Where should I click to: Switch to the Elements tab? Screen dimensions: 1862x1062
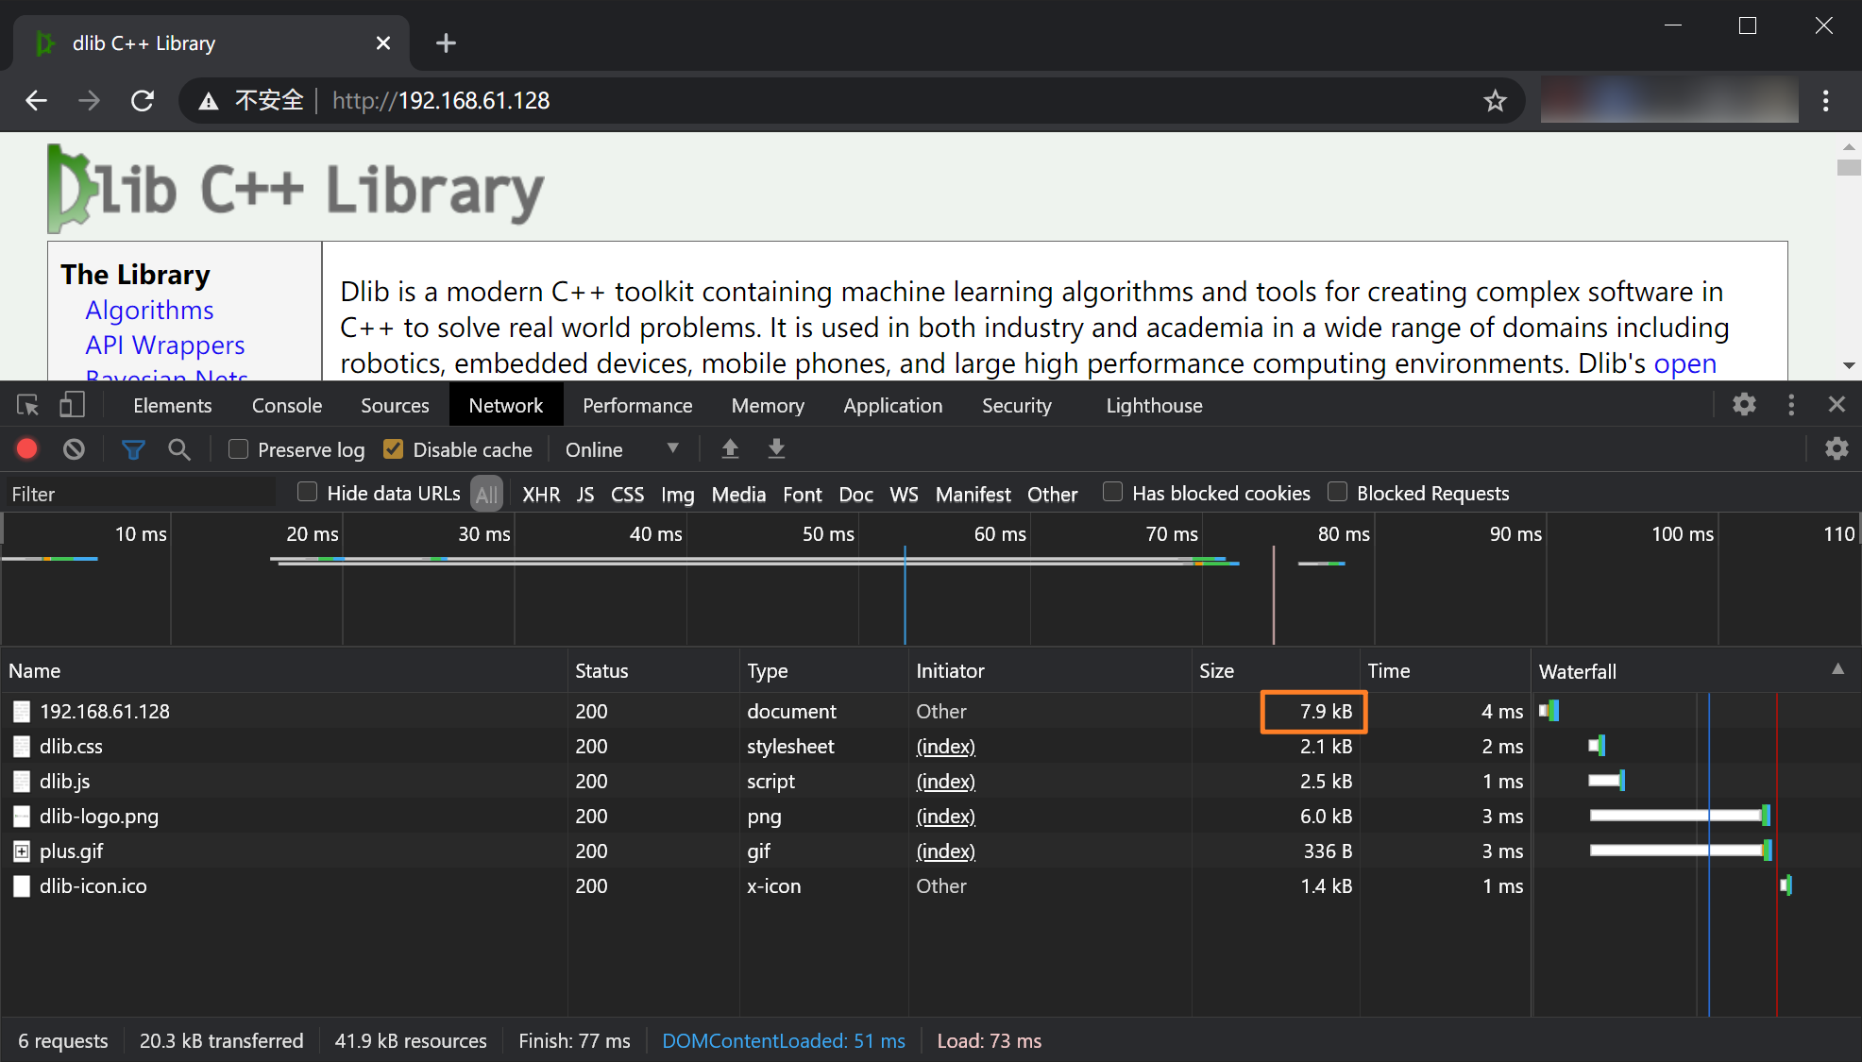172,406
